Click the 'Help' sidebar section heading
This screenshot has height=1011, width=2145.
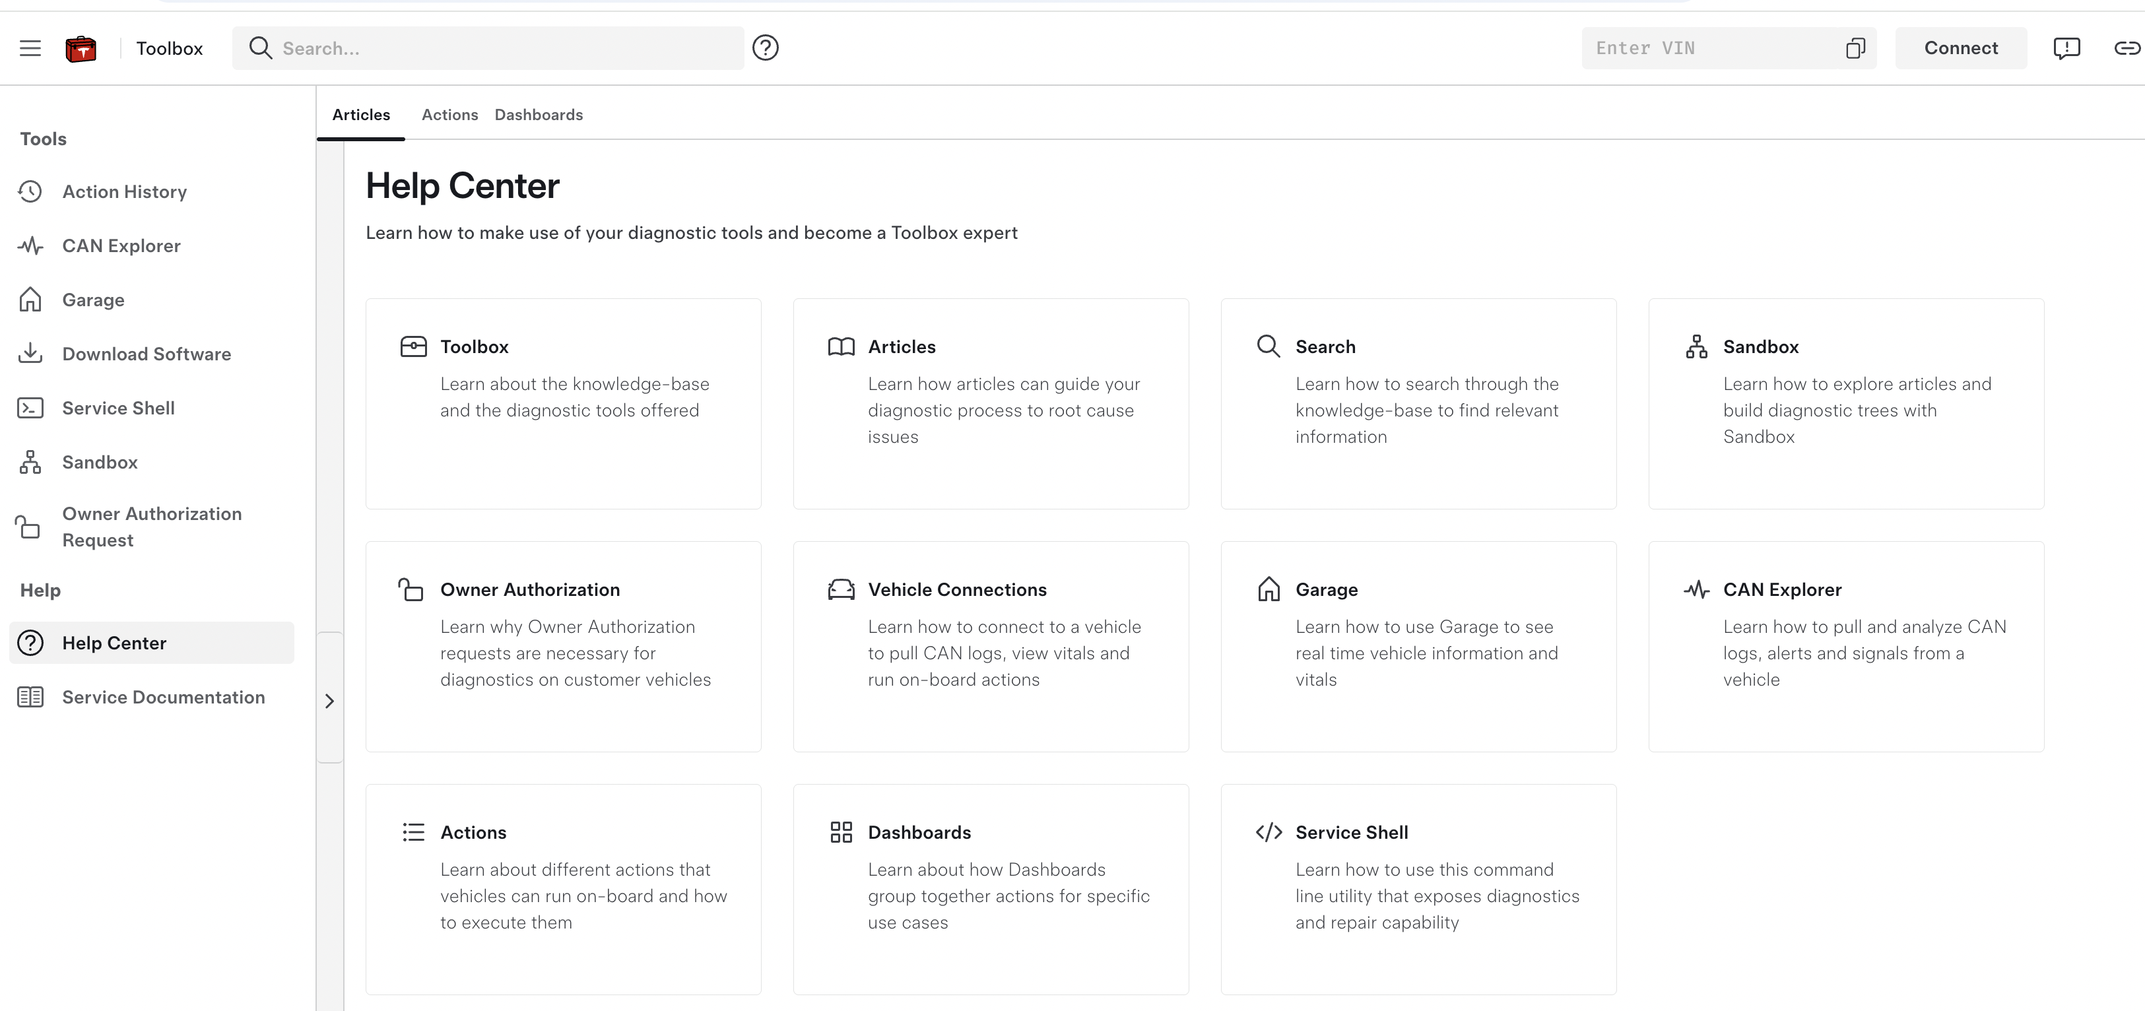click(40, 591)
